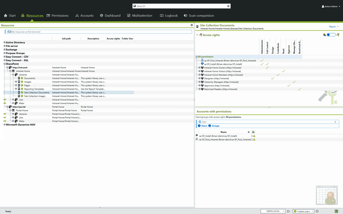Image resolution: width=343 pixels, height=214 pixels.
Task: Open the Logbook tab
Action: click(x=169, y=15)
